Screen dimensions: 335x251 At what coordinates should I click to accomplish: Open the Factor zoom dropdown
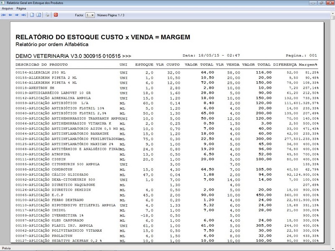coord(90,15)
